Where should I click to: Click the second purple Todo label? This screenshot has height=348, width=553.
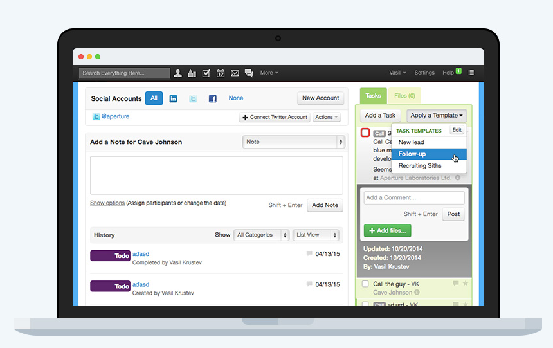click(x=111, y=286)
